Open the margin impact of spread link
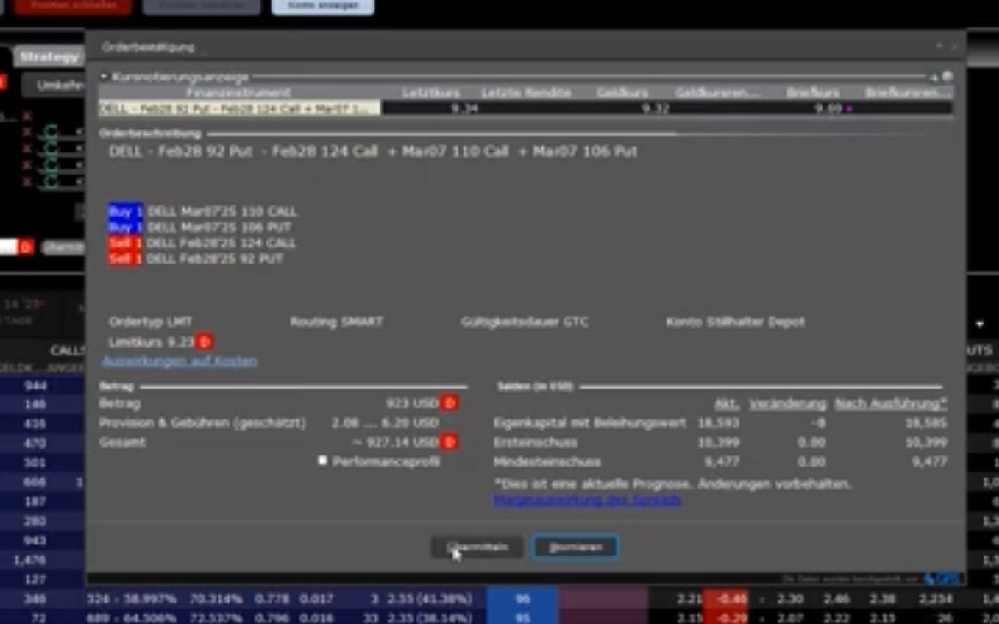Viewport: 999px width, 624px height. point(587,500)
